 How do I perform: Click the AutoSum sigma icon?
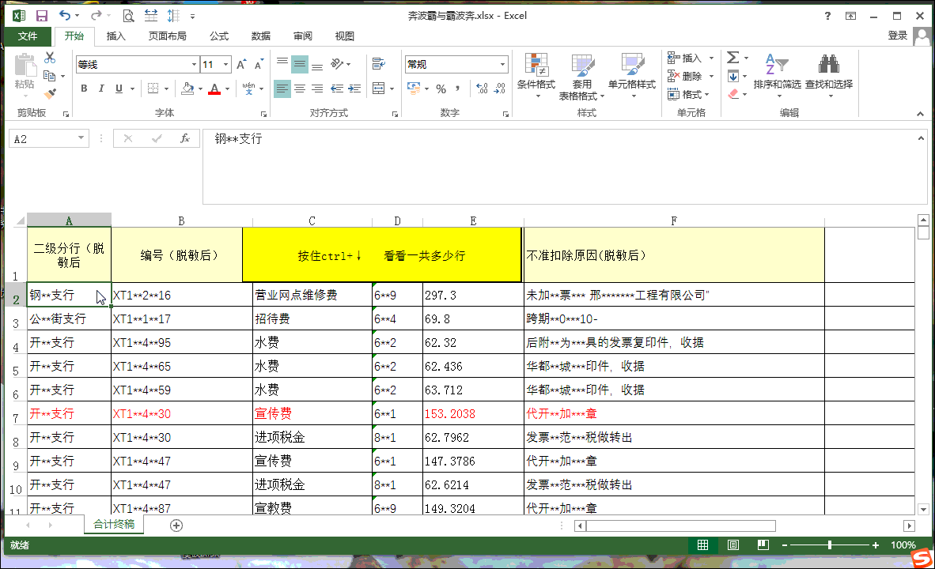click(x=733, y=58)
